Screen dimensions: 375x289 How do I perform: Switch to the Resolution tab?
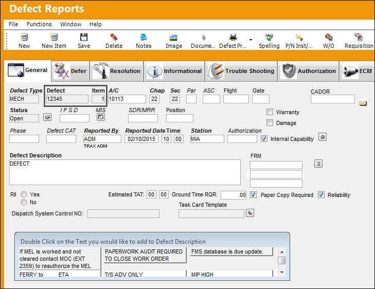(x=116, y=71)
